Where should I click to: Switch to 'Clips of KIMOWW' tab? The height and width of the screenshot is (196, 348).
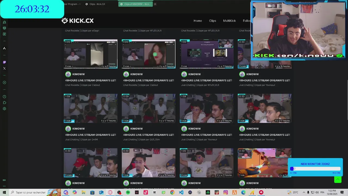pyautogui.click(x=135, y=4)
